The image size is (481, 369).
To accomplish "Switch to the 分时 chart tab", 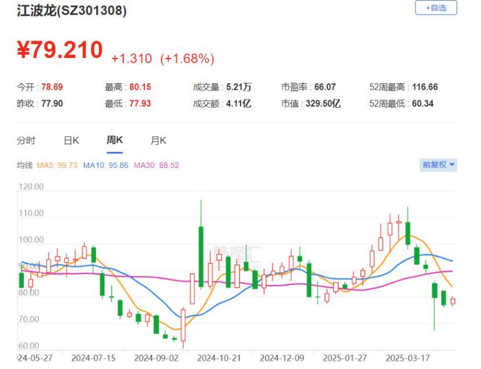I will 26,141.
